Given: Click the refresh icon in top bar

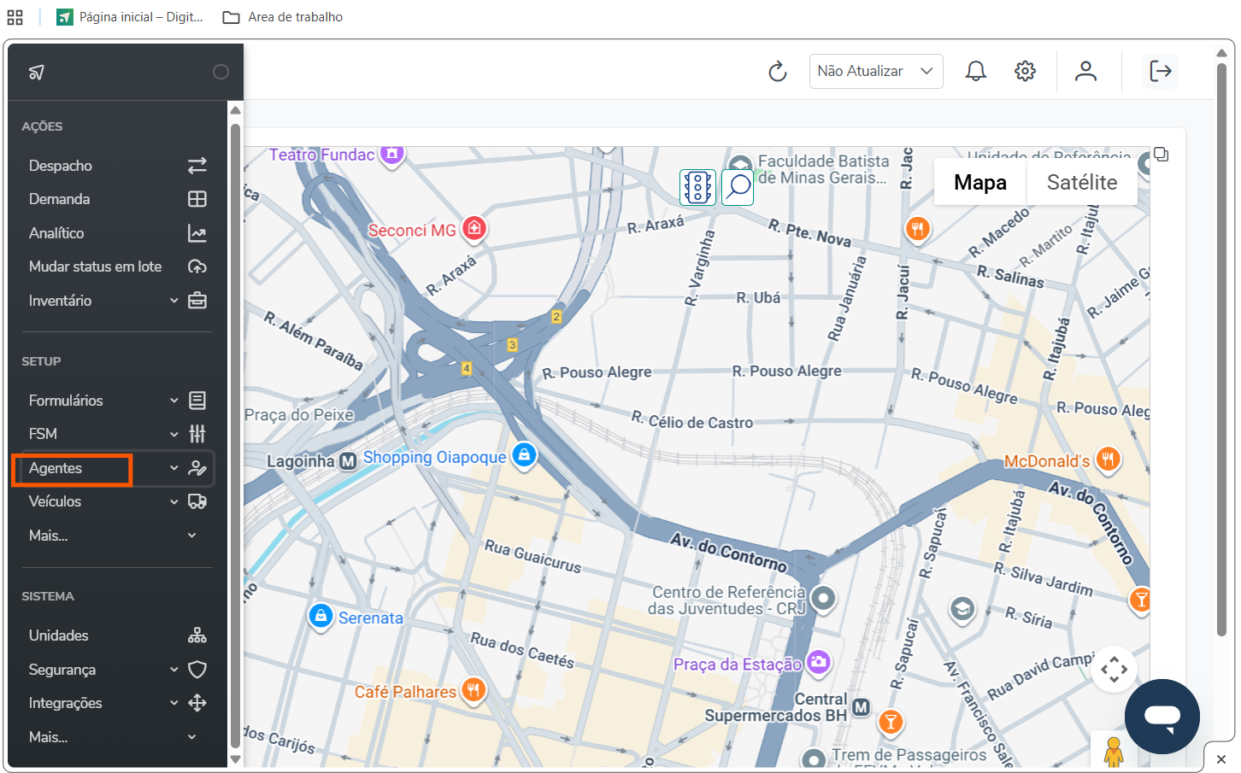Looking at the screenshot, I should pyautogui.click(x=777, y=72).
